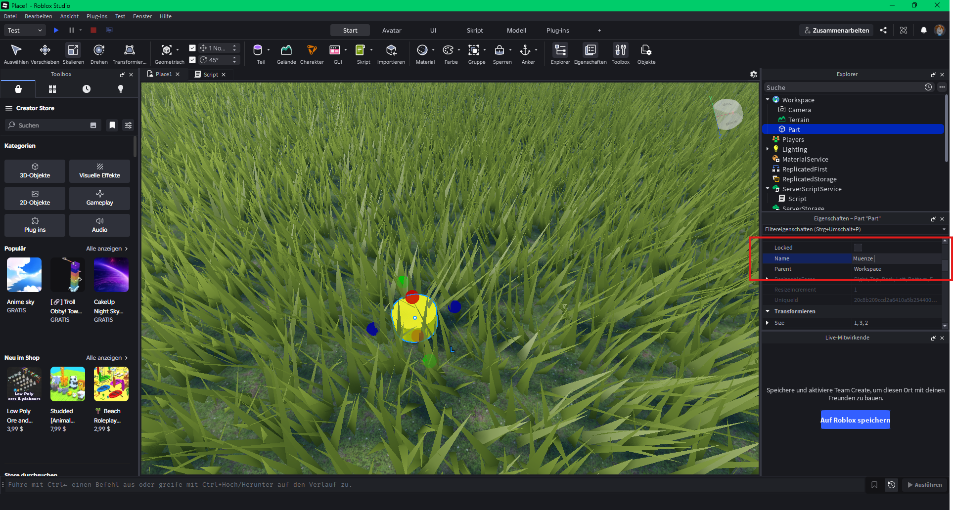
Task: Toggle the move snapping checkbox
Action: coord(192,48)
